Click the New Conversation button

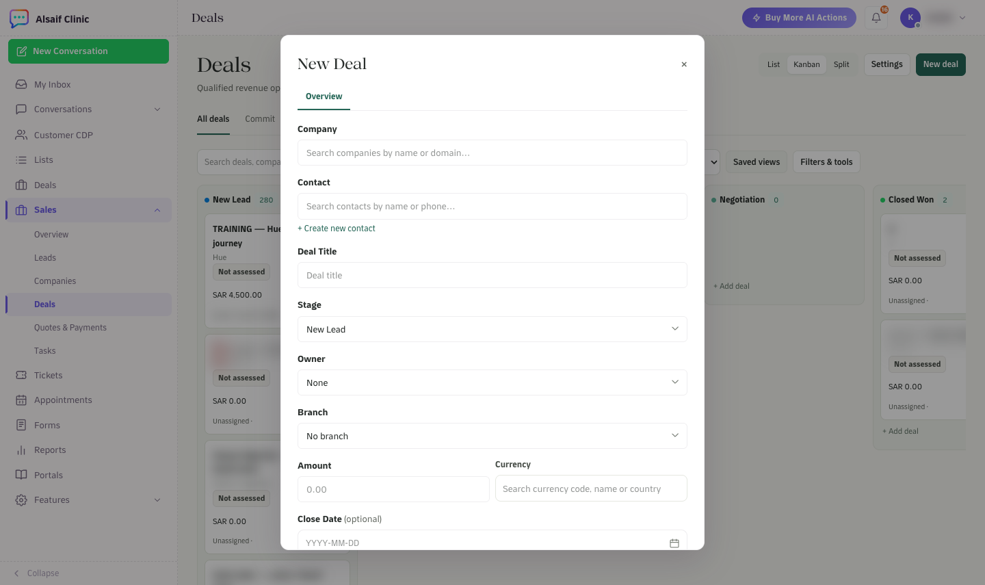tap(88, 51)
